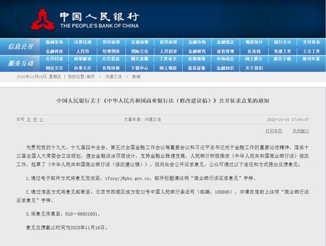Image resolution: width=326 pixels, height=246 pixels.
Task: Open the 宏观审慎 menu item
Action: tap(140, 42)
